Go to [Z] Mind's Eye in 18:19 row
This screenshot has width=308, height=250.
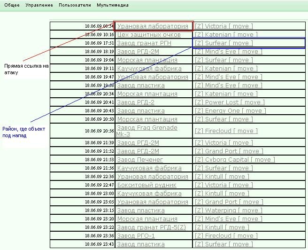coord(229,52)
